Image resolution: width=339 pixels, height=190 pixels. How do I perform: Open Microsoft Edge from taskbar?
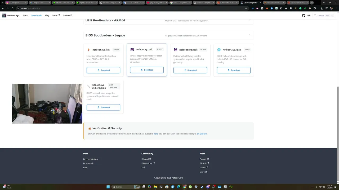tap(179, 187)
